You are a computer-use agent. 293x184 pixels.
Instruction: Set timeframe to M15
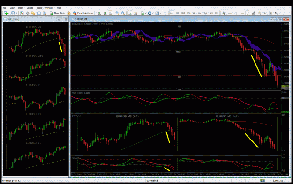click(183, 13)
